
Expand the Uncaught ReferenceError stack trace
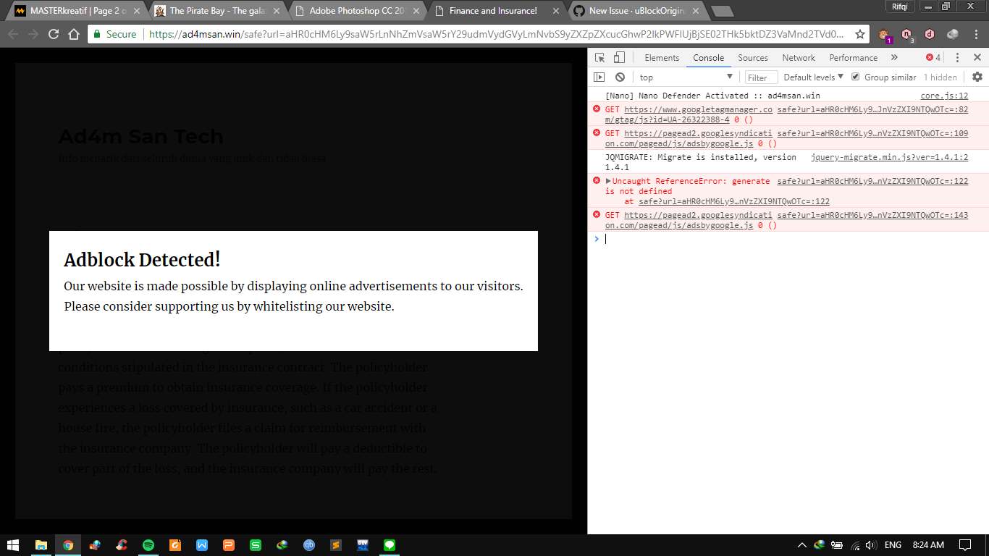coord(608,181)
